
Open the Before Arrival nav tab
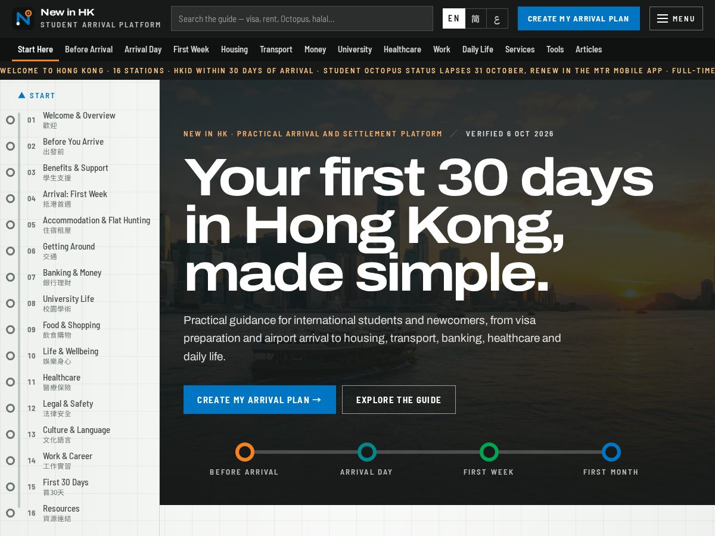tap(89, 49)
